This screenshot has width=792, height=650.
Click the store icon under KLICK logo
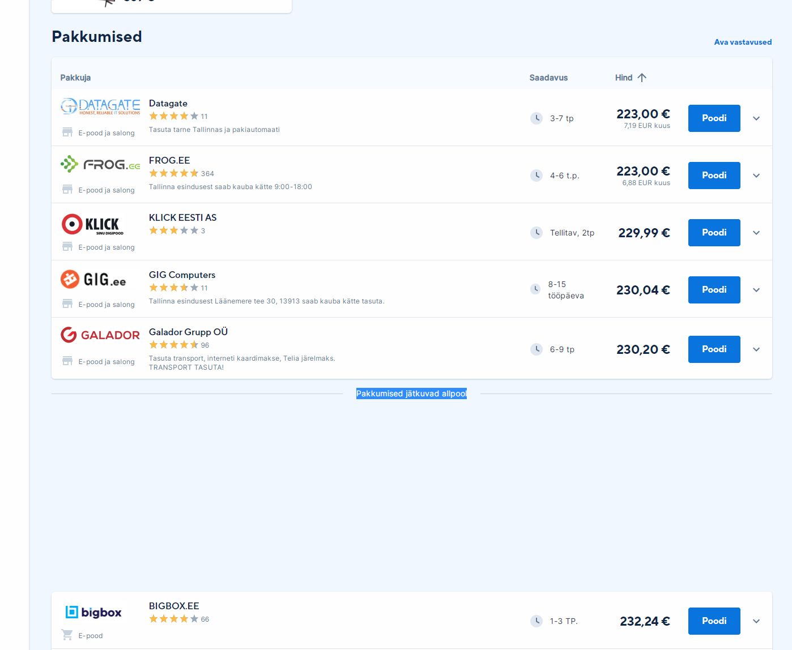[x=67, y=247]
